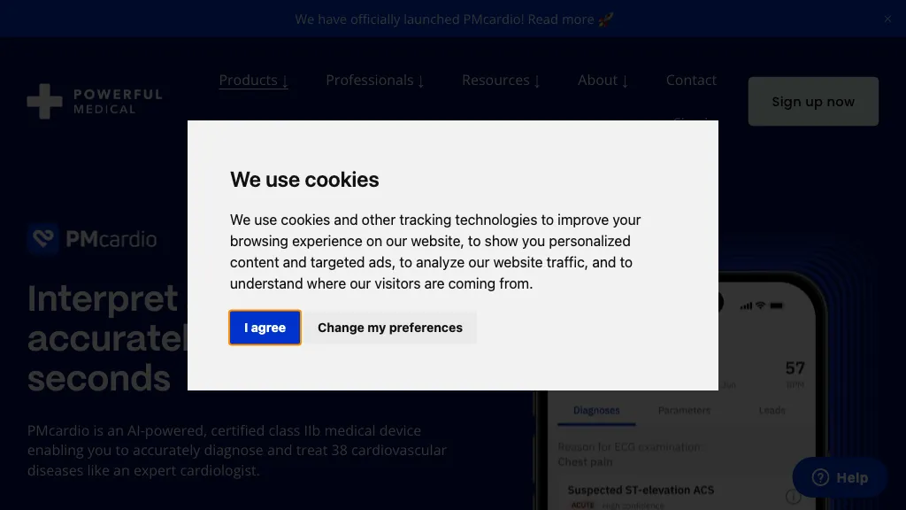Click the Help question mark icon
This screenshot has width=906, height=510.
click(820, 478)
